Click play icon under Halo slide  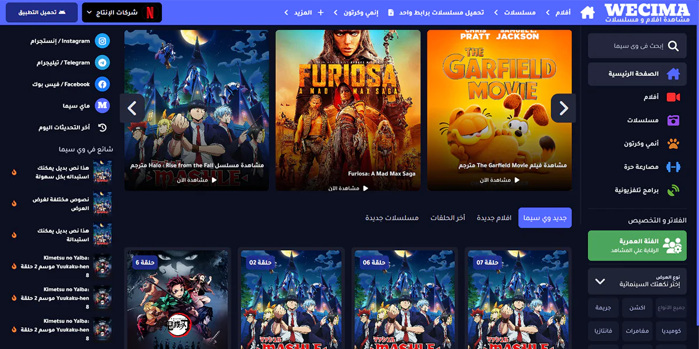point(214,180)
